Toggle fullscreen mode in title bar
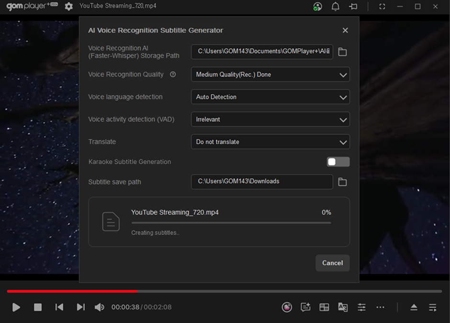This screenshot has height=323, width=450. (382, 7)
